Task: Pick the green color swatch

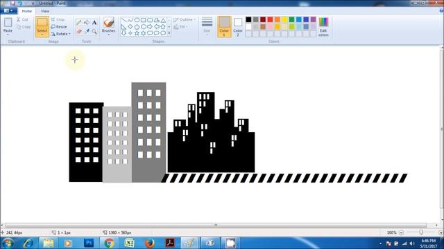Action: [291, 19]
